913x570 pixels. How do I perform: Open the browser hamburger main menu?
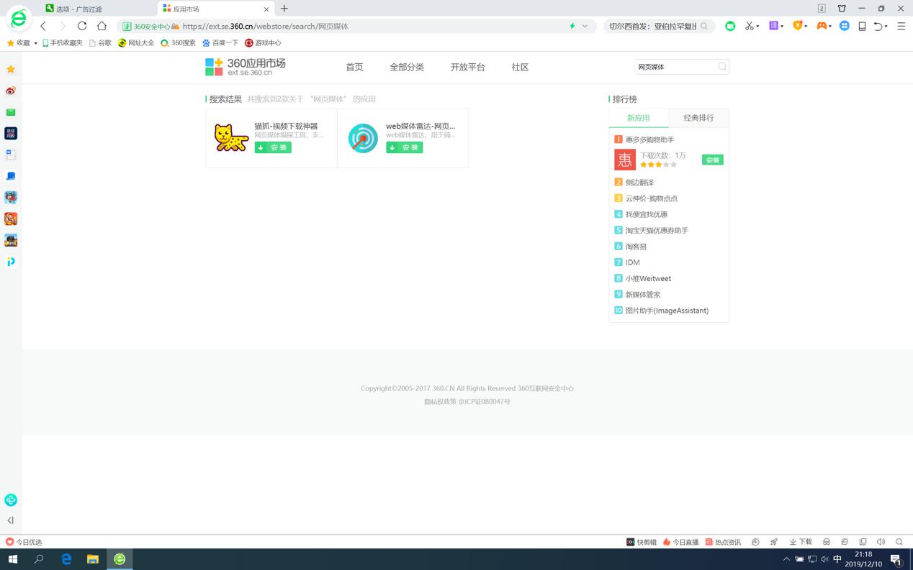click(x=901, y=26)
